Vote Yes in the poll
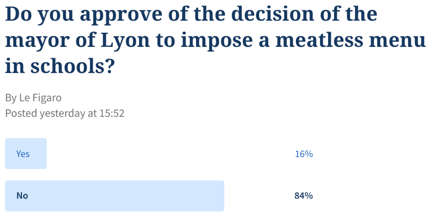Viewport: 441px width, 215px height. pyautogui.click(x=26, y=154)
